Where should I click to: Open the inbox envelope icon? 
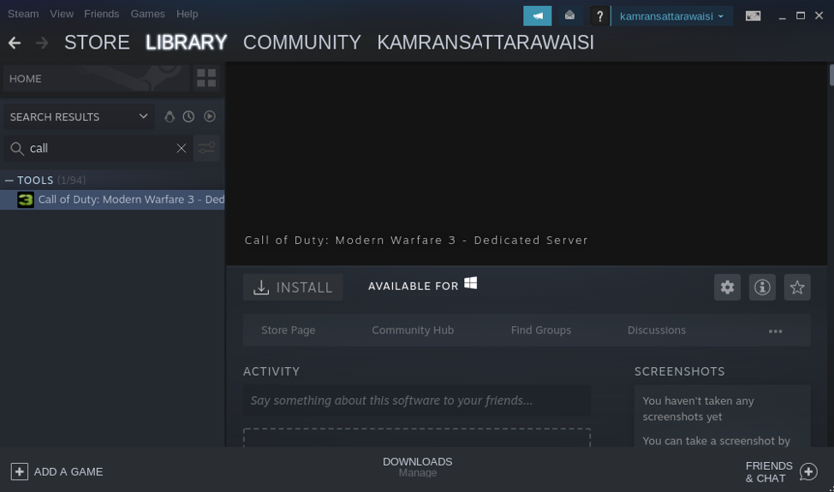pyautogui.click(x=569, y=15)
